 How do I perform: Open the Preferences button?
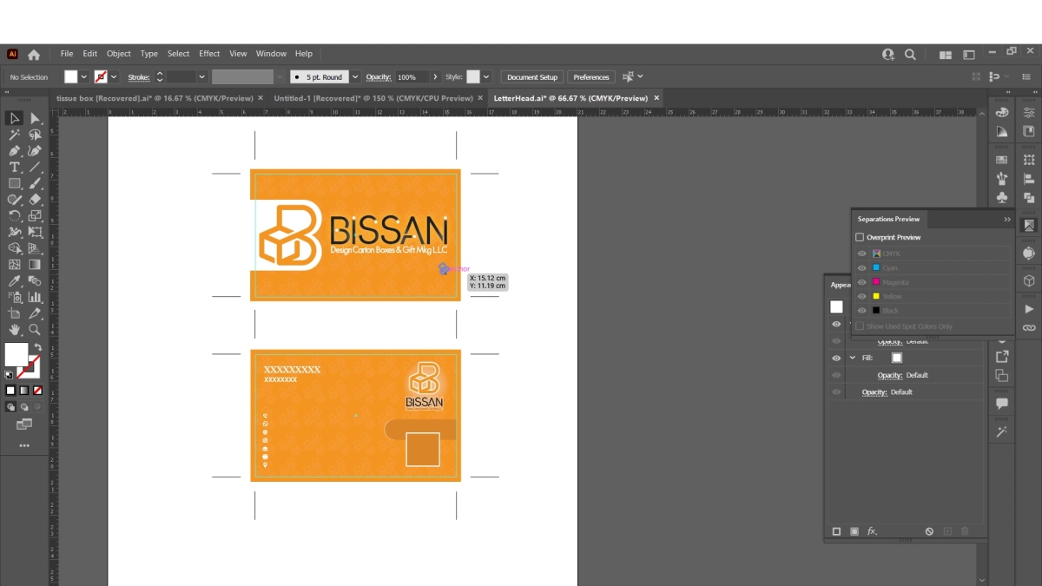point(590,77)
